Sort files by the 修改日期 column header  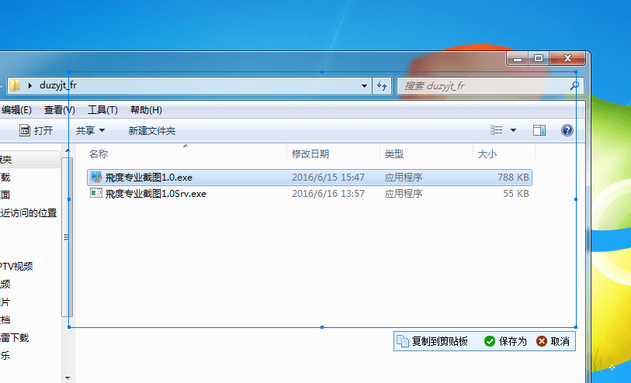coord(310,154)
